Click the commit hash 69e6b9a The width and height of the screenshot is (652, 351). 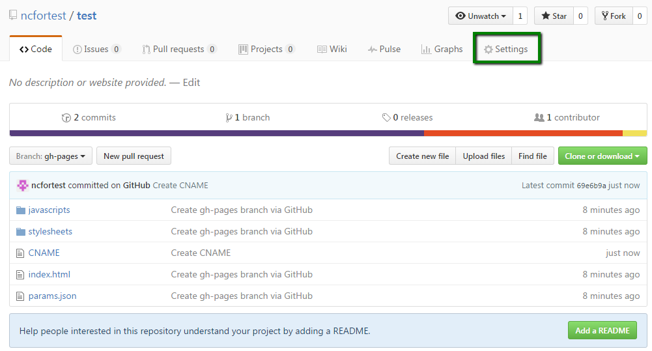[591, 186]
